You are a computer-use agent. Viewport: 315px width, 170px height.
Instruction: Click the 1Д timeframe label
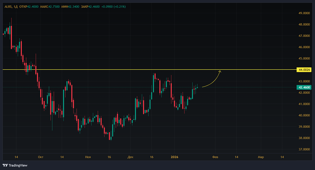point(16,7)
